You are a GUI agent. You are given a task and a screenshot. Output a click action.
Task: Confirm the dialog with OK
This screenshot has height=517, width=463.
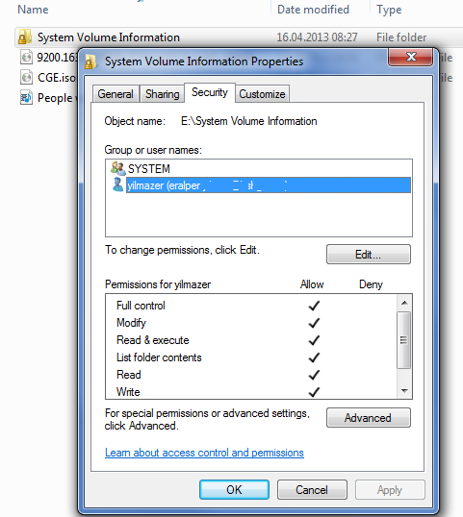click(234, 490)
